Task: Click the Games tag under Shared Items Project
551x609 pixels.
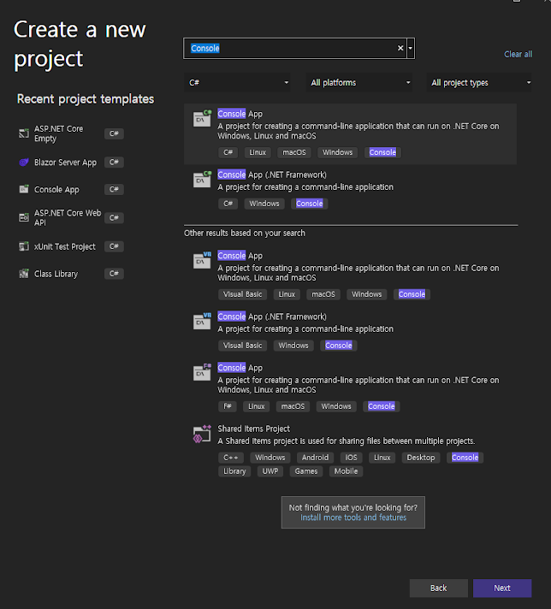Action: click(306, 471)
